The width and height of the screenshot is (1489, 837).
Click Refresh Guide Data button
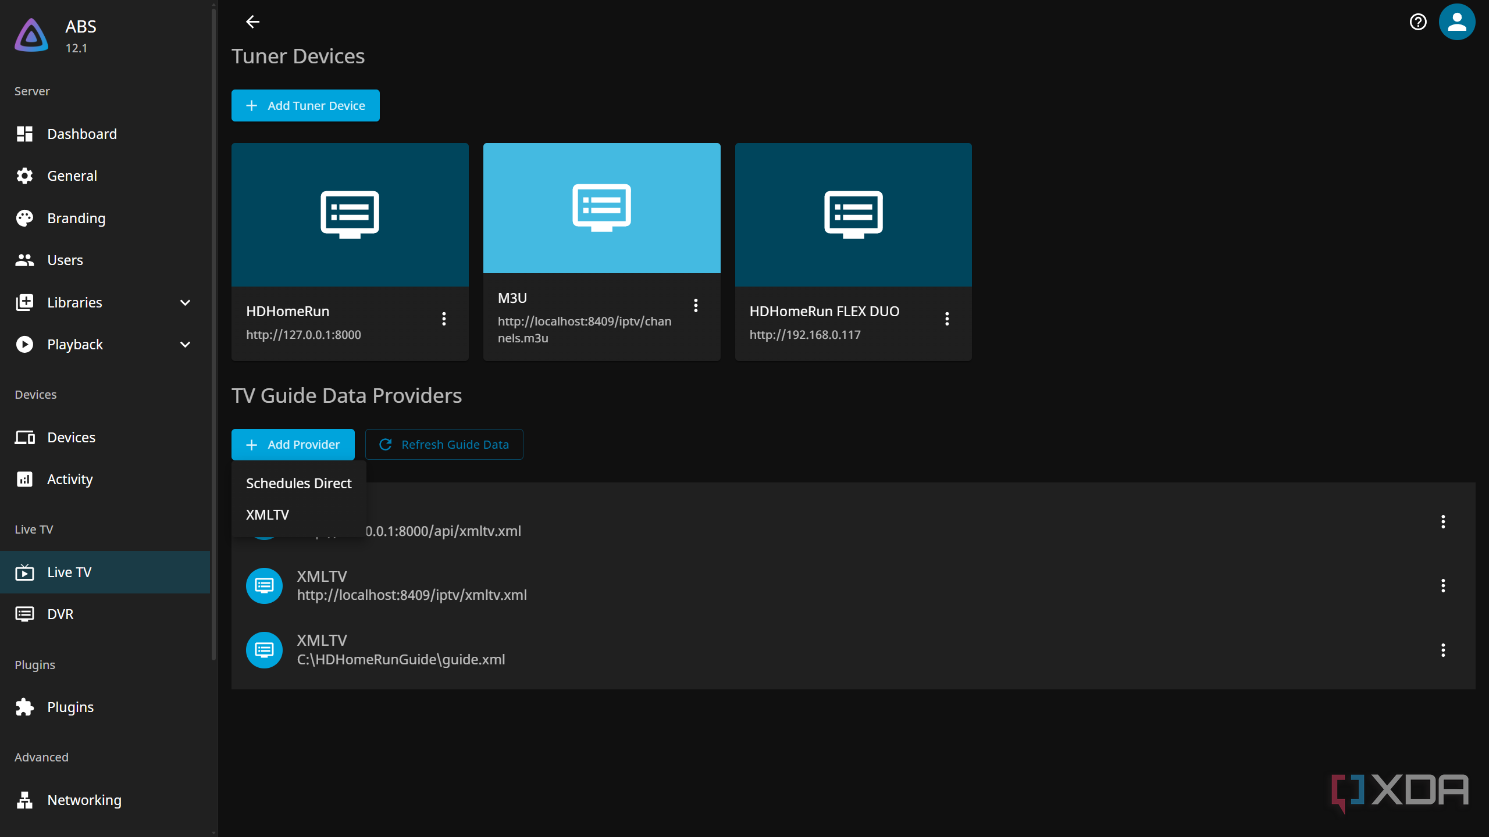pos(444,445)
